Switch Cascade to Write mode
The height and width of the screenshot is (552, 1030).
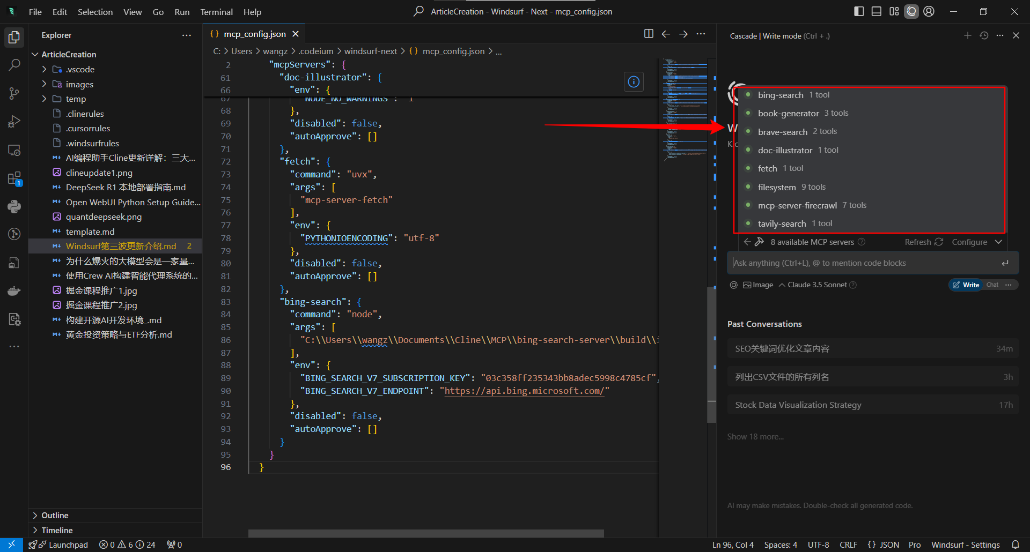pos(966,285)
